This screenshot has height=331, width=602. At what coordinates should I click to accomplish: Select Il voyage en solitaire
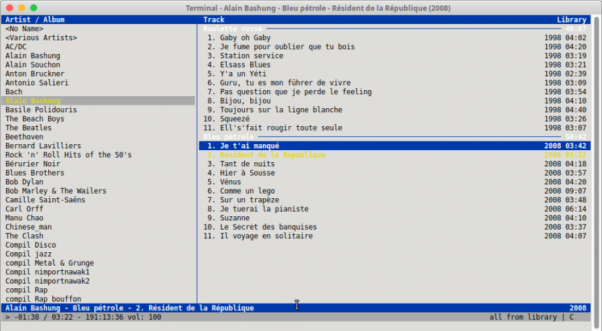[395, 236]
